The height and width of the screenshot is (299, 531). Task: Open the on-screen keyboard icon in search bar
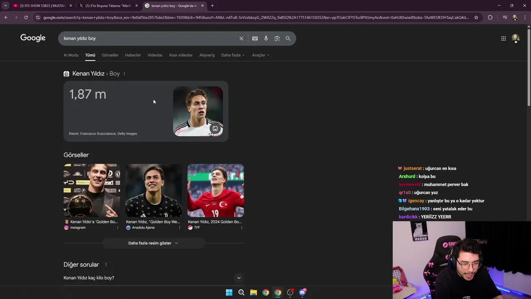coord(255,38)
